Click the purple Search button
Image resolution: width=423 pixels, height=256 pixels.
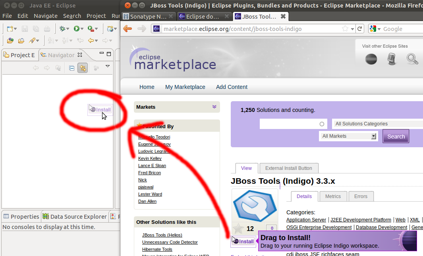(x=396, y=137)
